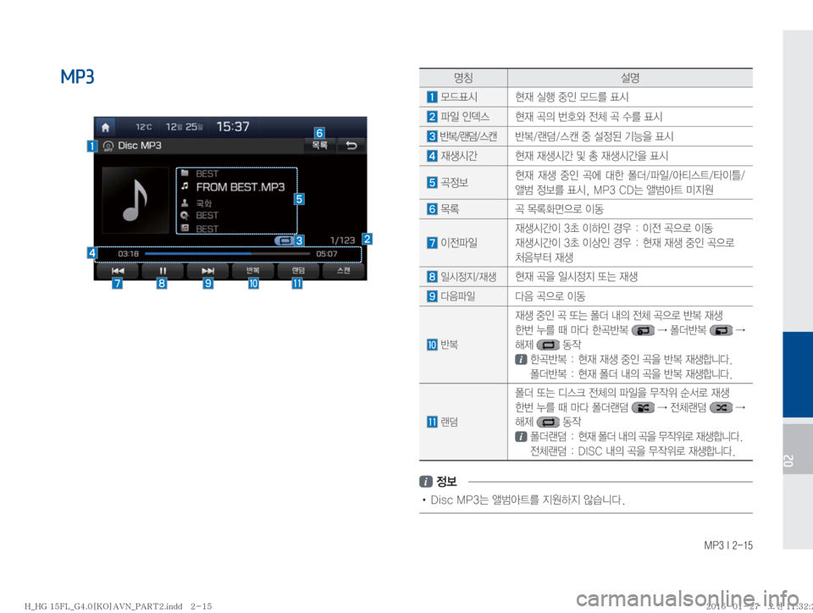The width and height of the screenshot is (813, 613).
Task: Click the Disc MP3 mode icon
Action: [x=108, y=146]
